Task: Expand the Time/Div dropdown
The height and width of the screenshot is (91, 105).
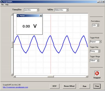Action: coord(38,10)
